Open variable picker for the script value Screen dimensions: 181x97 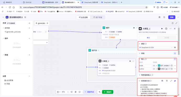[x=172, y=66]
